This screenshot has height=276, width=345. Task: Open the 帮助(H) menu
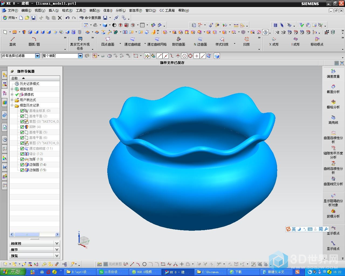(x=184, y=11)
